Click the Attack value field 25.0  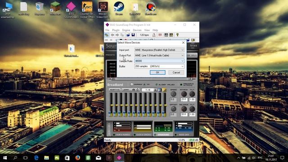click(x=184, y=99)
